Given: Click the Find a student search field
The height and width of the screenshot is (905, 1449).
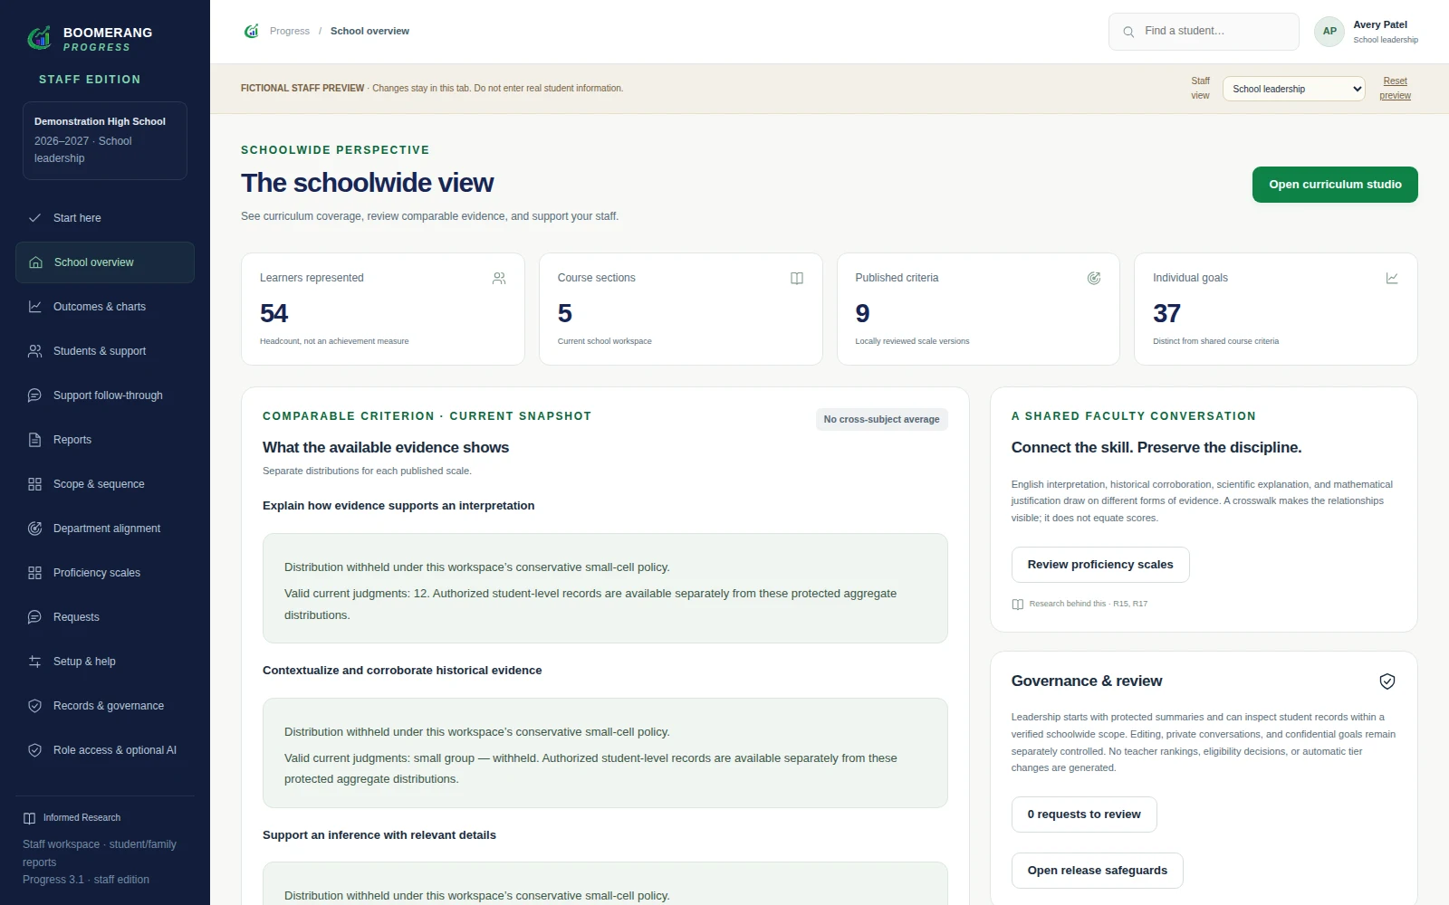Looking at the screenshot, I should [x=1204, y=32].
